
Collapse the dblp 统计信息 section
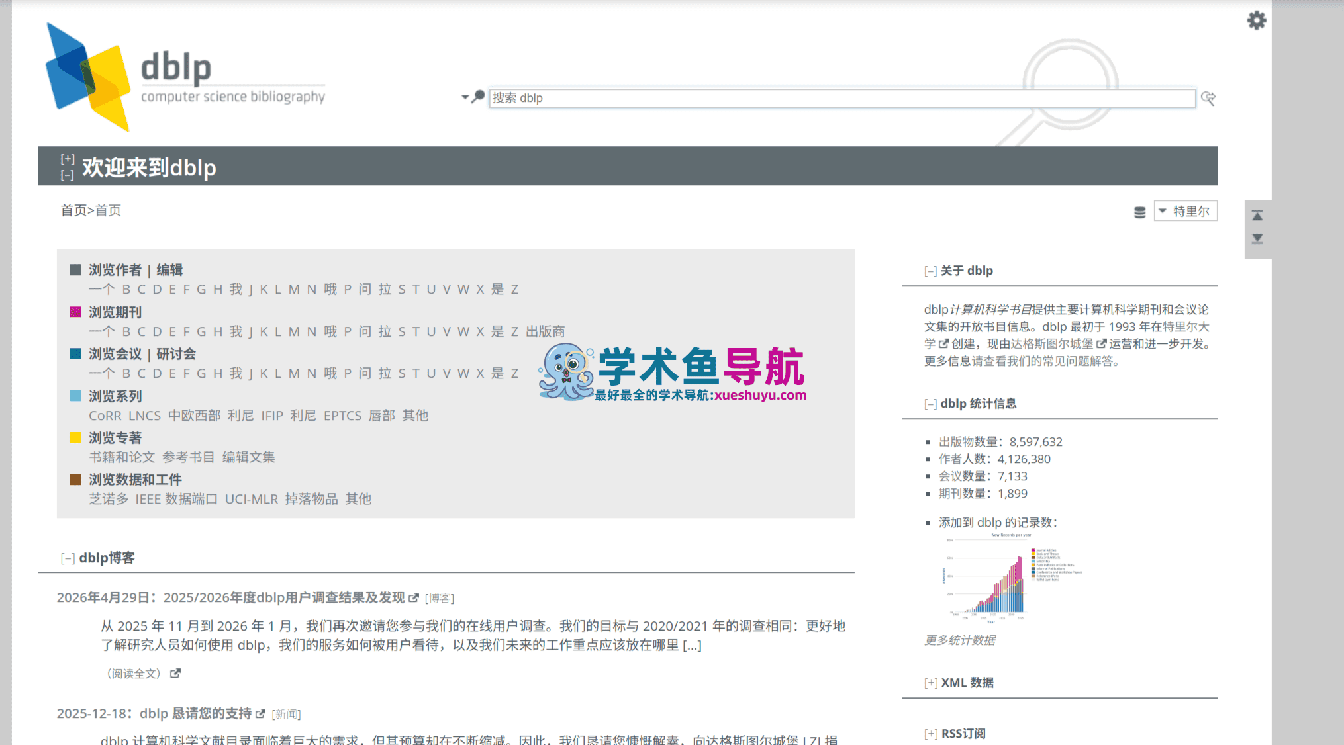(930, 404)
